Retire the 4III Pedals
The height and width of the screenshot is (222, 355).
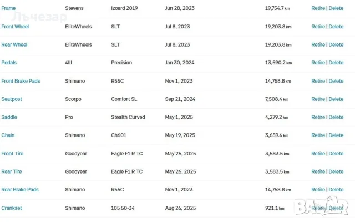(318, 63)
